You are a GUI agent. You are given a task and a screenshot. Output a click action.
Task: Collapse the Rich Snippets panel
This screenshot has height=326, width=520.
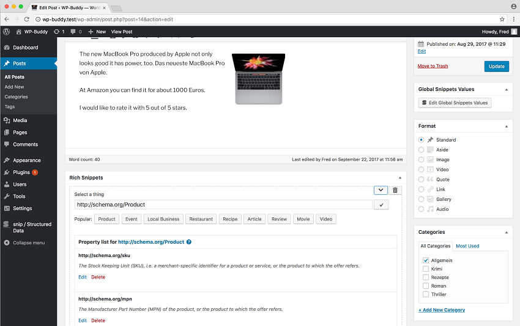click(399, 178)
